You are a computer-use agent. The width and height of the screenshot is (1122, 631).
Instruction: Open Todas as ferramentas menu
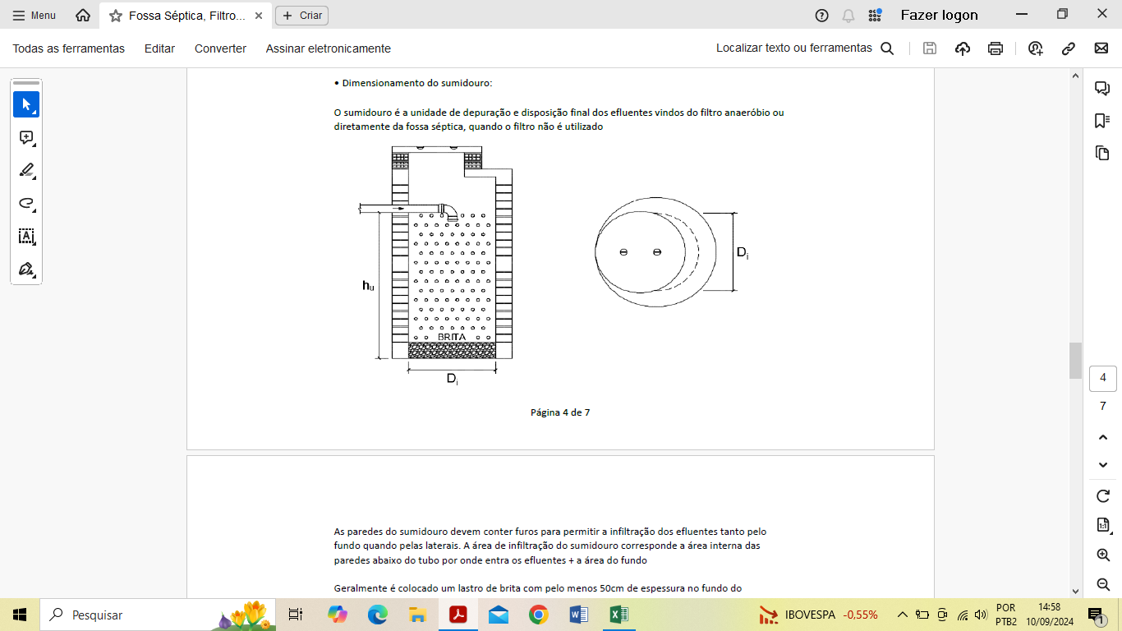[69, 48]
